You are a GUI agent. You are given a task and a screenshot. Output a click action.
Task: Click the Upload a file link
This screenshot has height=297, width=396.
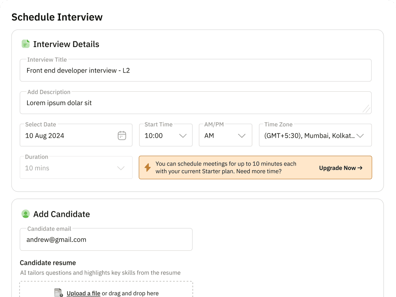(83, 293)
